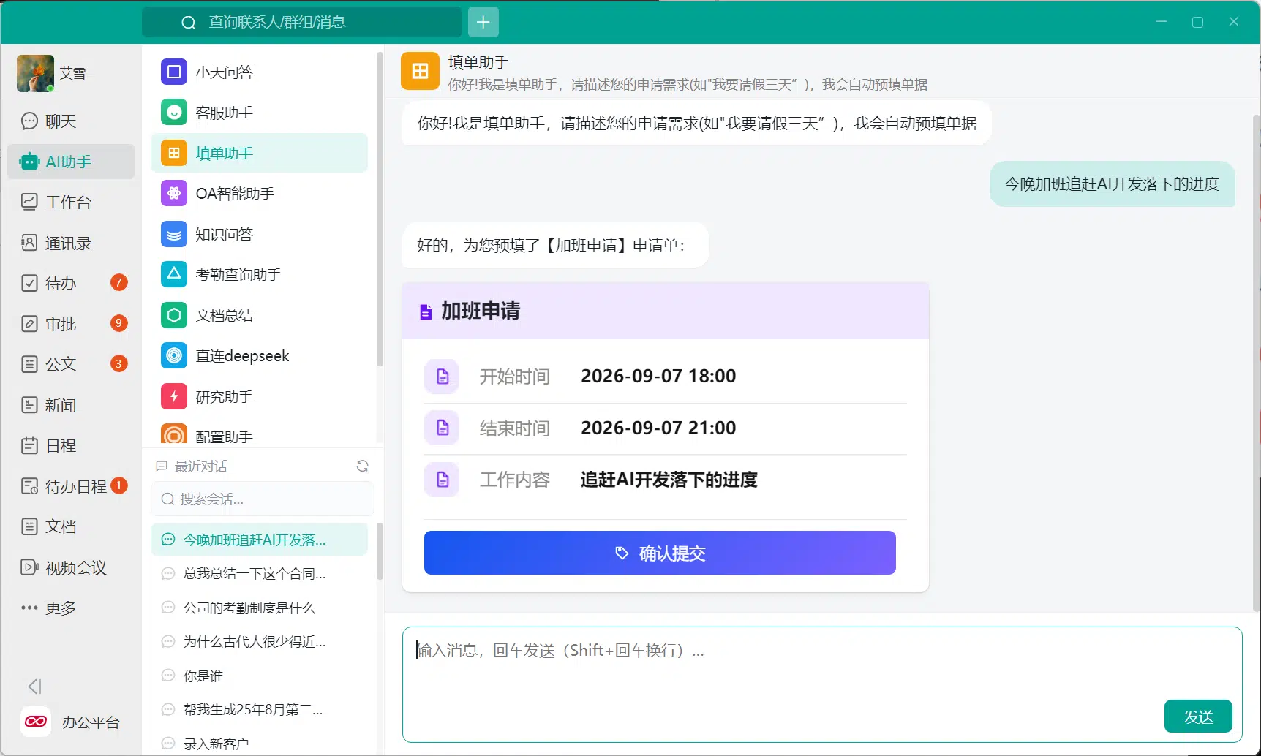Image resolution: width=1261 pixels, height=756 pixels.
Task: Open the 文档 section
Action: point(71,526)
